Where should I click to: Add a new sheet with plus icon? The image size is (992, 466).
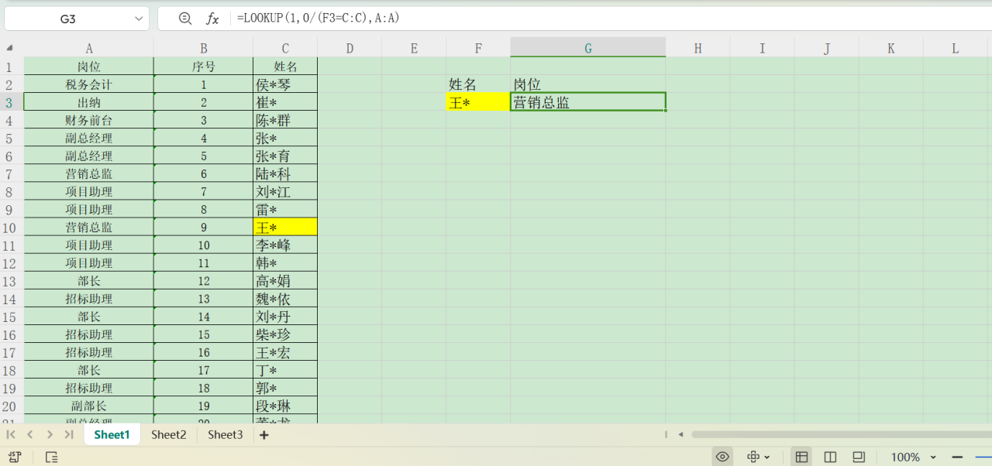point(263,435)
